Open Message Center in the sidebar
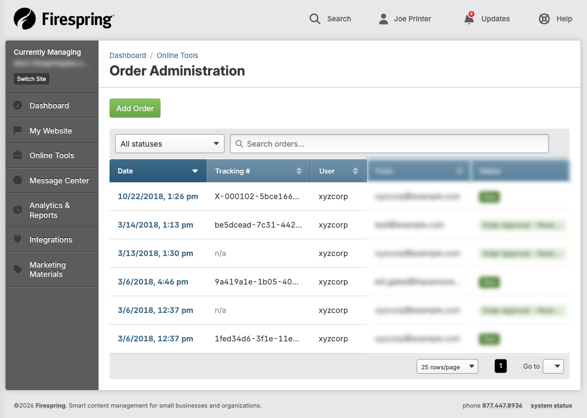 52,181
